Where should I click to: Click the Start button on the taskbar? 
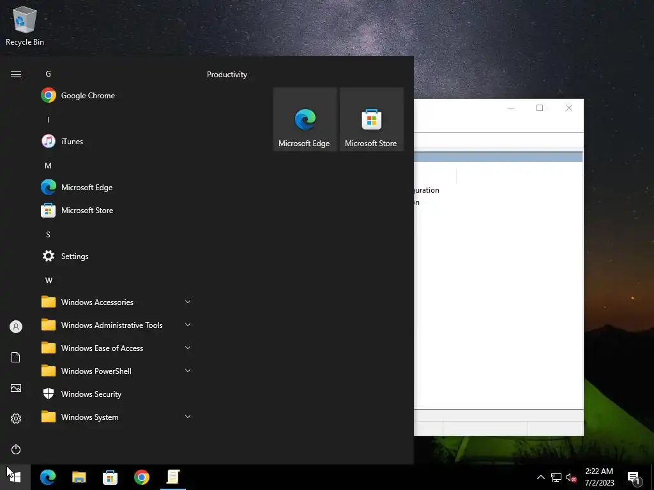(x=15, y=477)
